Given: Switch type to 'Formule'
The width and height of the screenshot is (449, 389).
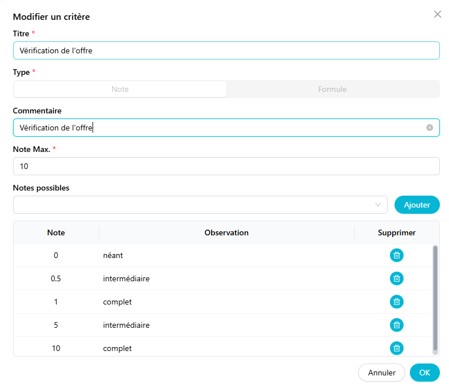Looking at the screenshot, I should tap(332, 89).
